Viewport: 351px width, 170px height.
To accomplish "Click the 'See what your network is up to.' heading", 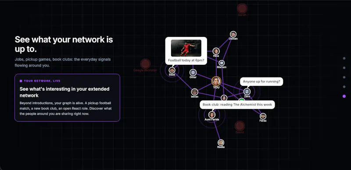I will [x=64, y=44].
